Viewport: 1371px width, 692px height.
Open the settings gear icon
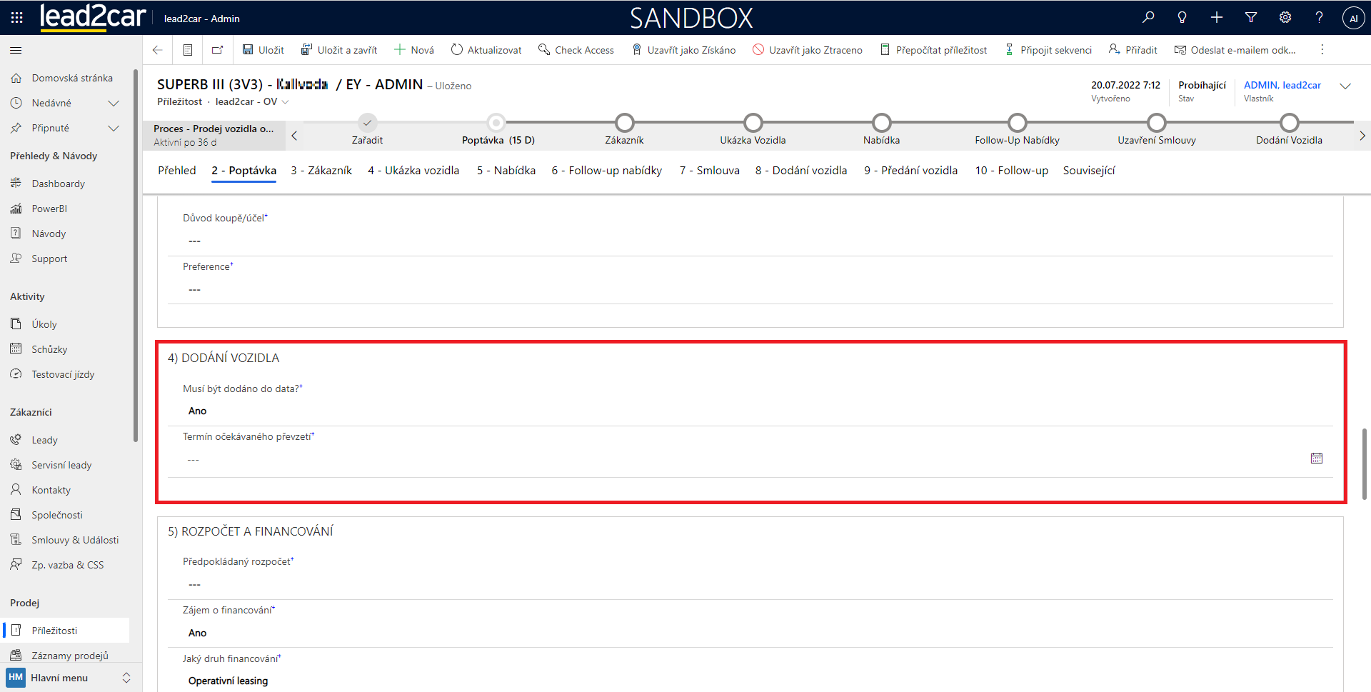1285,18
